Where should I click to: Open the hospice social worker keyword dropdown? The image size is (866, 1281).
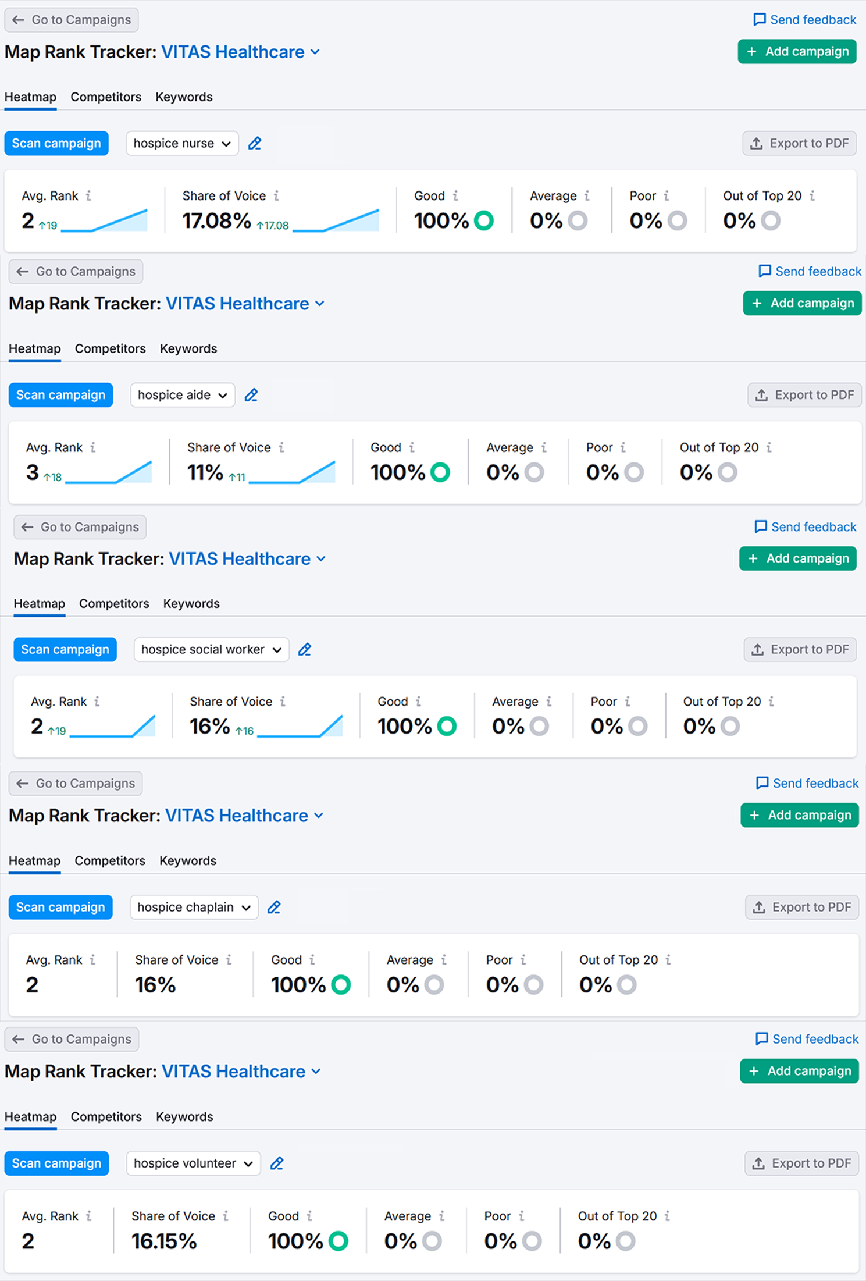tap(211, 650)
